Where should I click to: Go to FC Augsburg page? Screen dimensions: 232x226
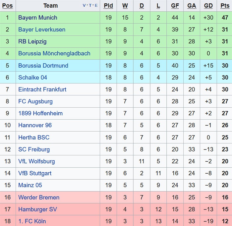coord(35,101)
